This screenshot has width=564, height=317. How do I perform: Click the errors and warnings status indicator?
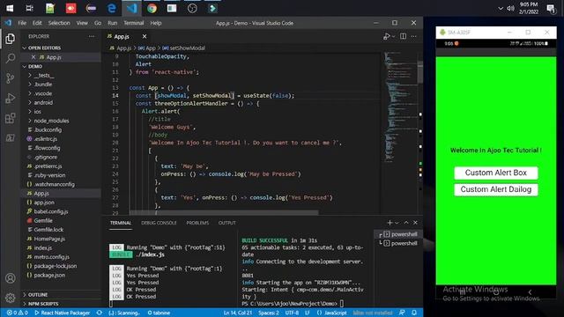point(18,313)
